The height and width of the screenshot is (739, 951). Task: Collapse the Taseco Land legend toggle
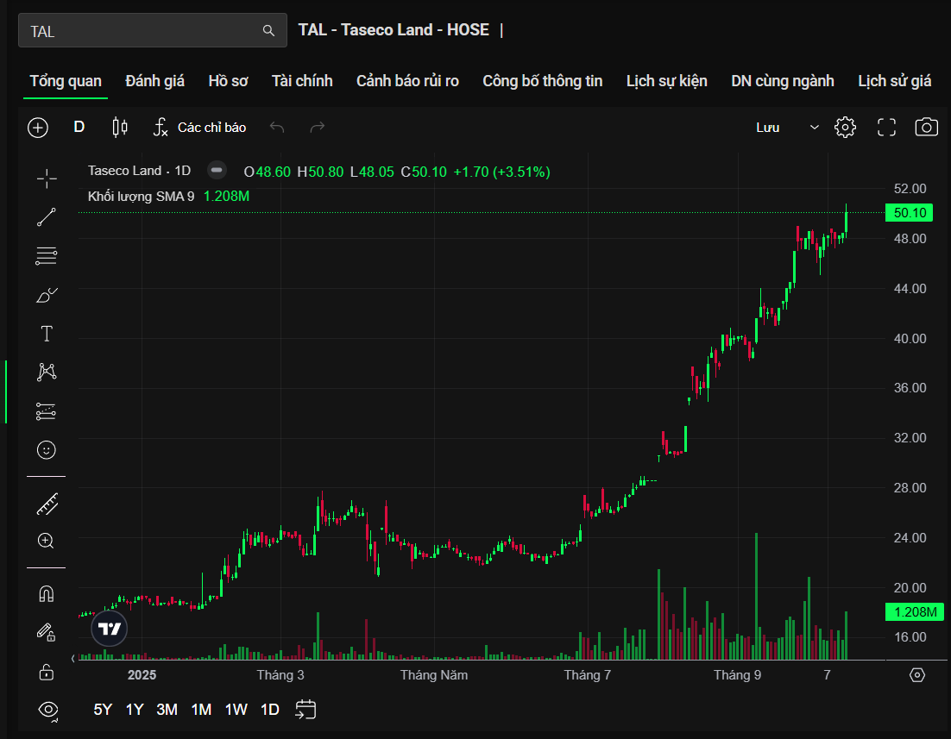[217, 171]
